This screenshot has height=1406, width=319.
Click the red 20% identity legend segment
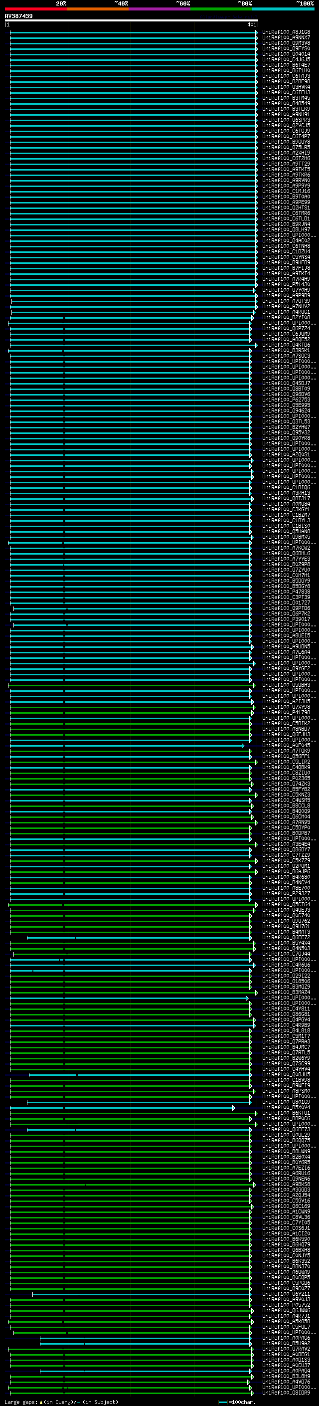pyautogui.click(x=36, y=9)
